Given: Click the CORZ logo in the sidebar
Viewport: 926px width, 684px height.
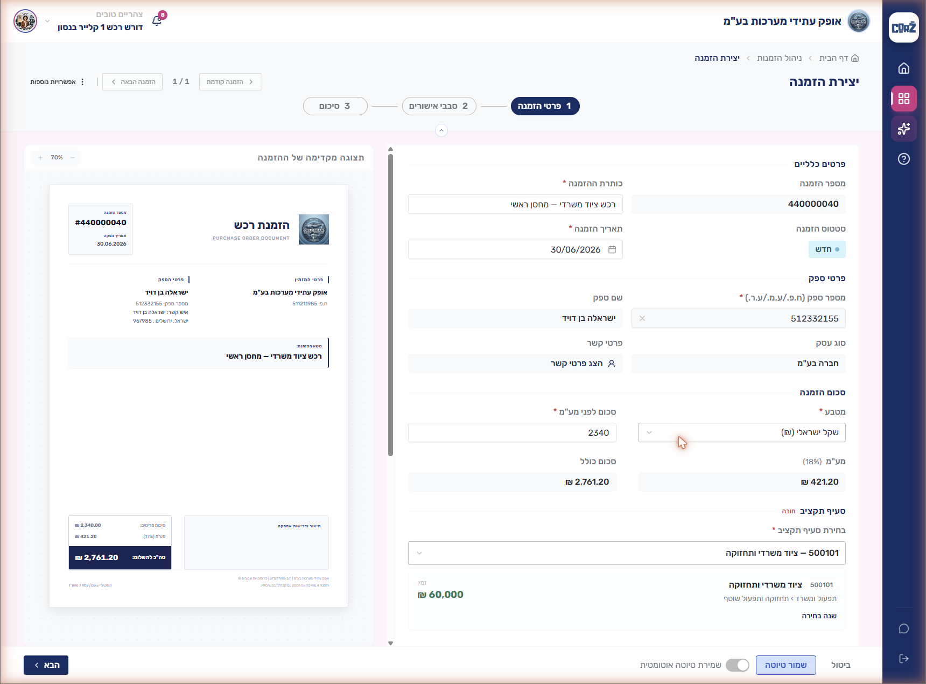Looking at the screenshot, I should pyautogui.click(x=903, y=27).
